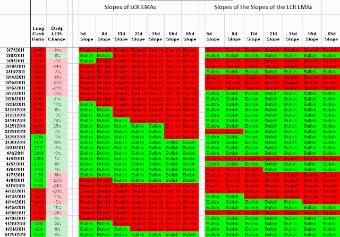Select the Daily LCR Change column header

pos(57,34)
